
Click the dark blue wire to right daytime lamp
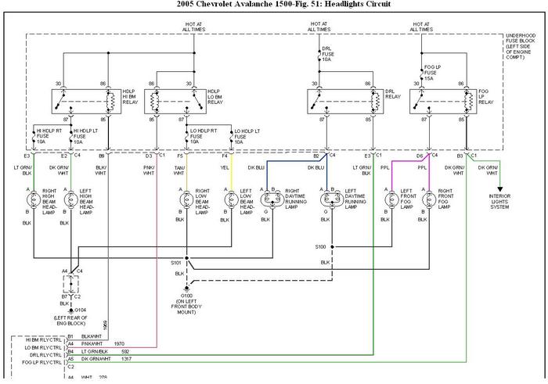(x=267, y=176)
